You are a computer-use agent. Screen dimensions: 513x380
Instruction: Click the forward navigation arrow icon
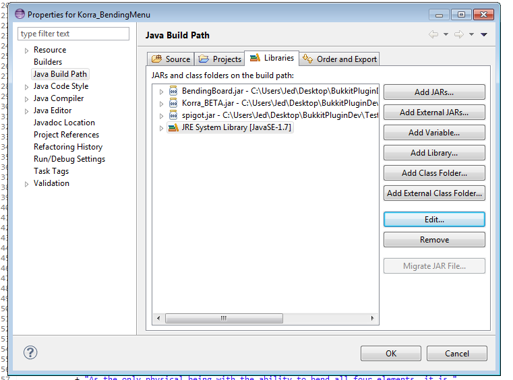[459, 34]
